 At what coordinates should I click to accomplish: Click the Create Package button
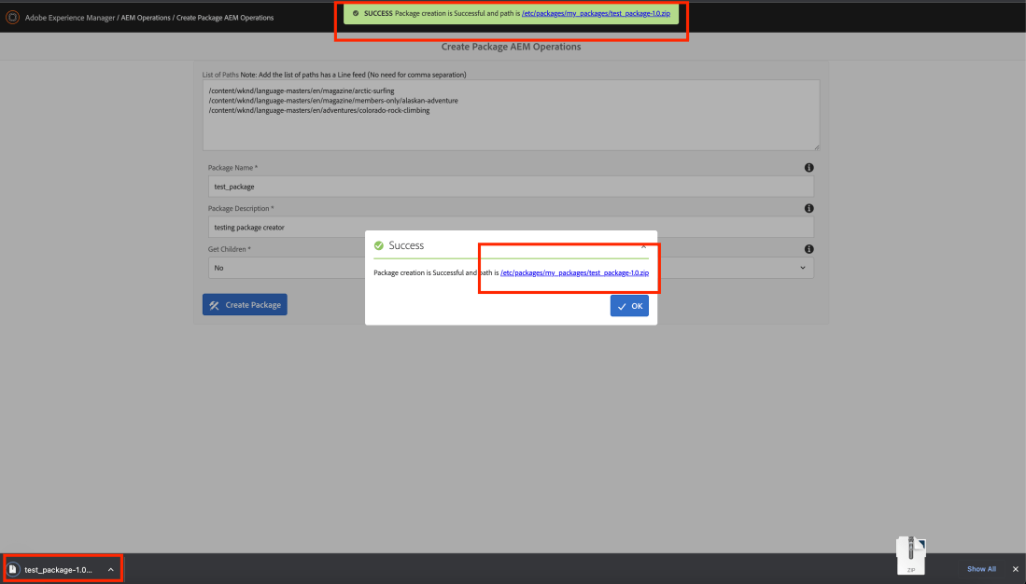point(245,305)
